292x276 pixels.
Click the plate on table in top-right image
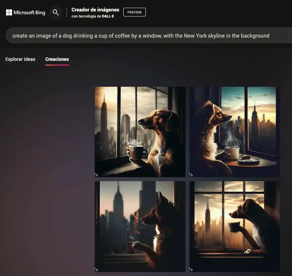click(x=249, y=159)
